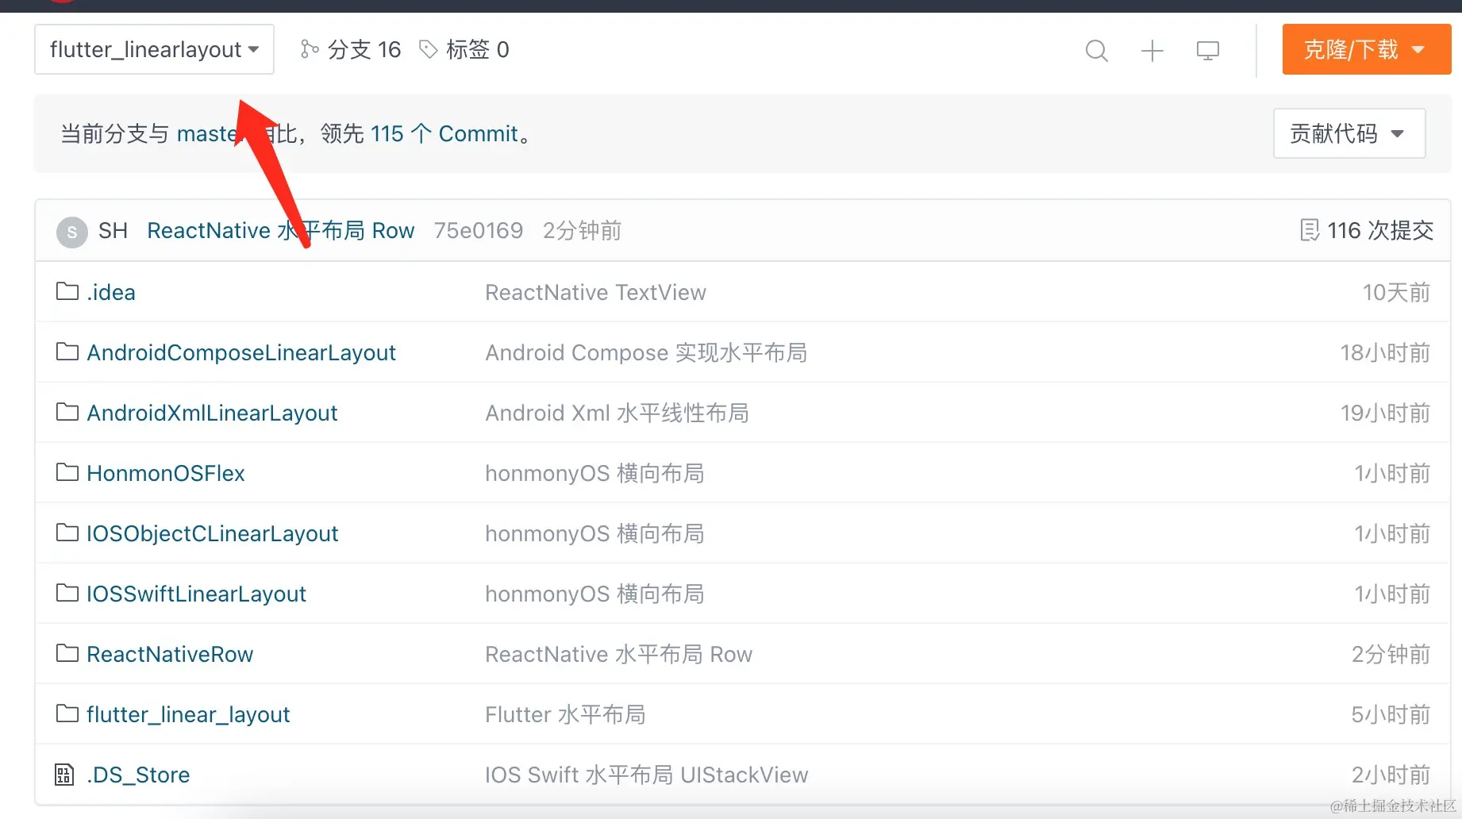Click the flutter_linear_layout folder icon
The image size is (1462, 819).
pos(67,713)
